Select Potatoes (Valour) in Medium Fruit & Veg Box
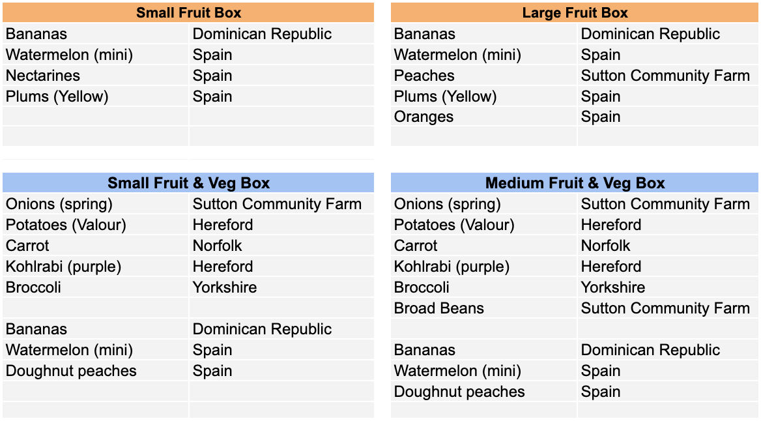 coord(484,224)
